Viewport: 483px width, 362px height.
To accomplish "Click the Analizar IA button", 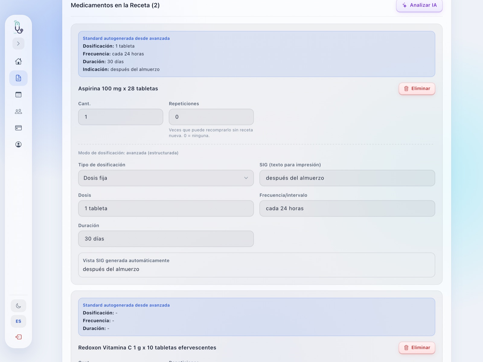I will 419,5.
